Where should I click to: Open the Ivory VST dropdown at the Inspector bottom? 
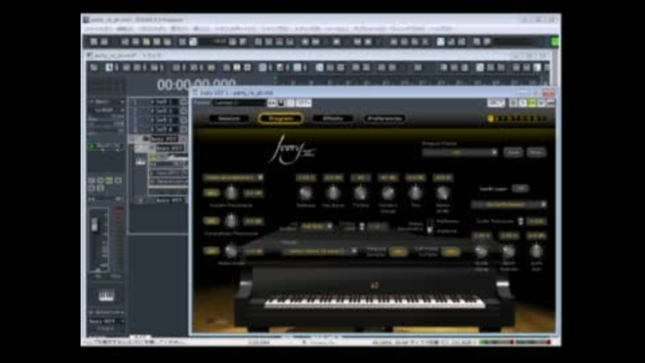(106, 321)
